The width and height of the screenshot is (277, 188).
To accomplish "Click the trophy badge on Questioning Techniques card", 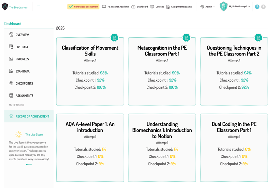I will pos(258,38).
